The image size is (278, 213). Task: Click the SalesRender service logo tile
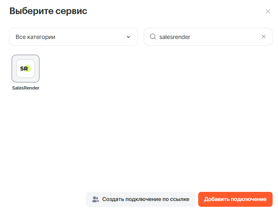point(25,68)
